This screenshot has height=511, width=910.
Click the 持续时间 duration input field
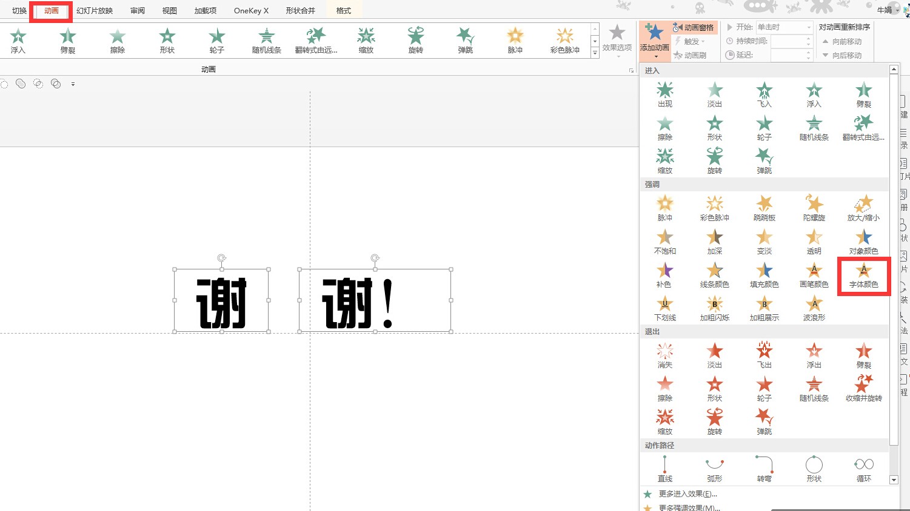pos(788,41)
